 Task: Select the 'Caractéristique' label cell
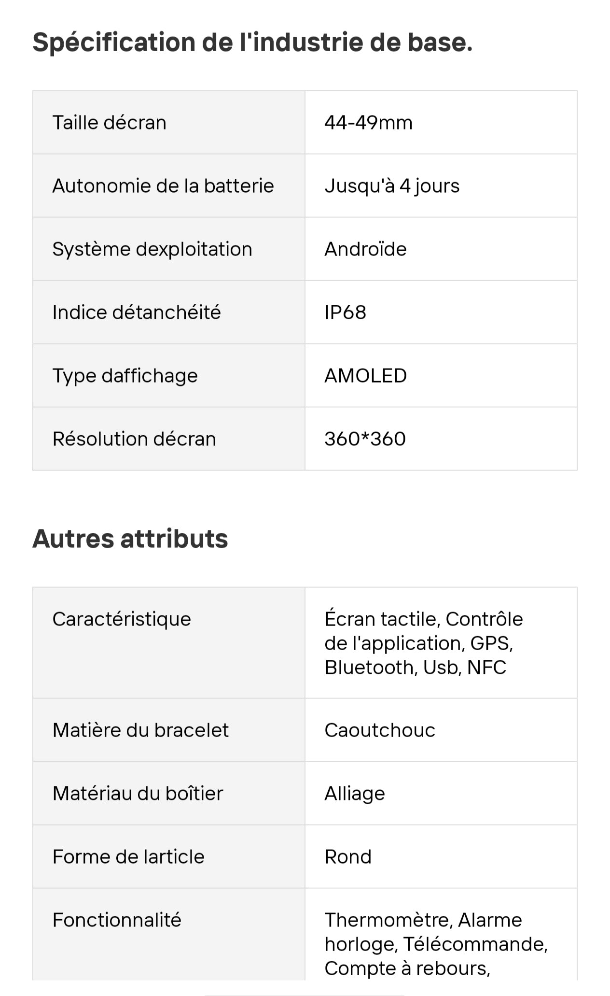(169, 643)
